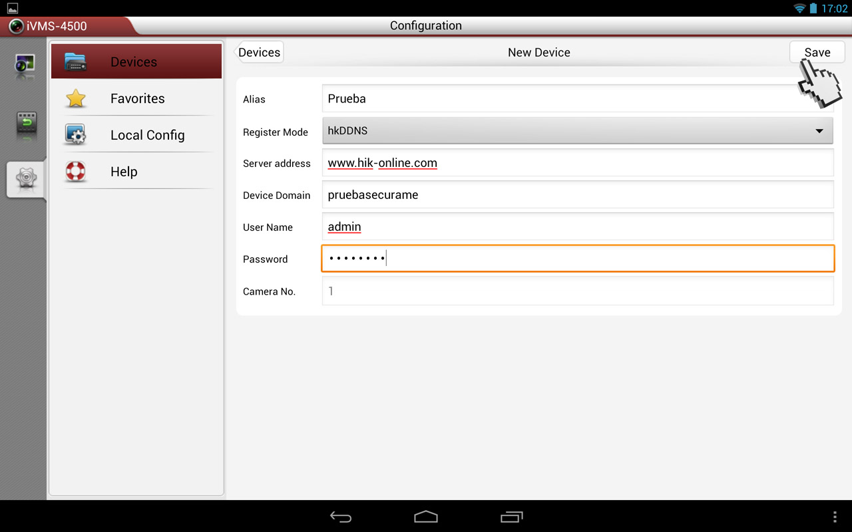
Task: Click the Camera No. label
Action: tap(269, 291)
